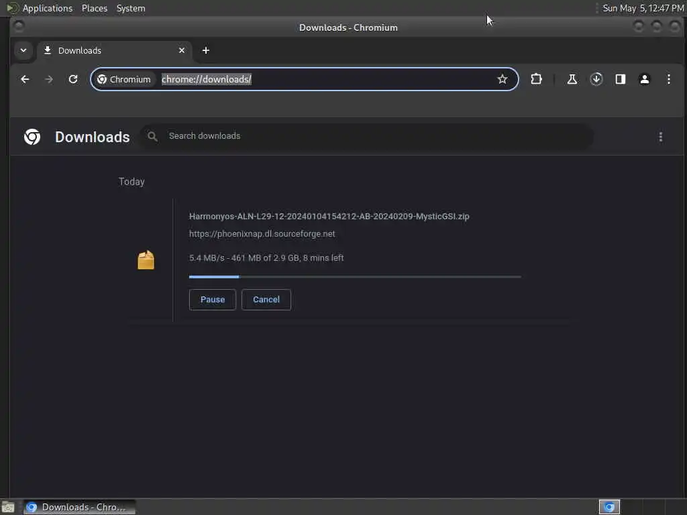Open the Downloads page more actions menu
Screen dimensions: 687x515
[x=661, y=137]
